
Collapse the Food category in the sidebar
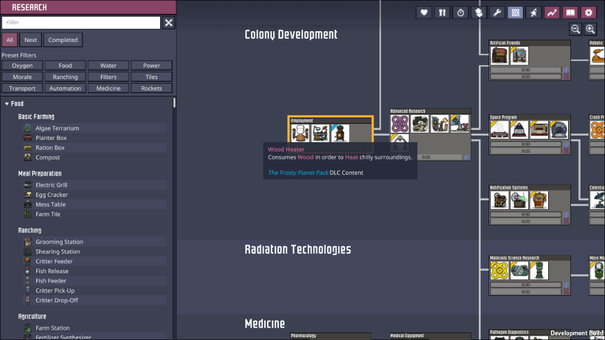pyautogui.click(x=7, y=104)
